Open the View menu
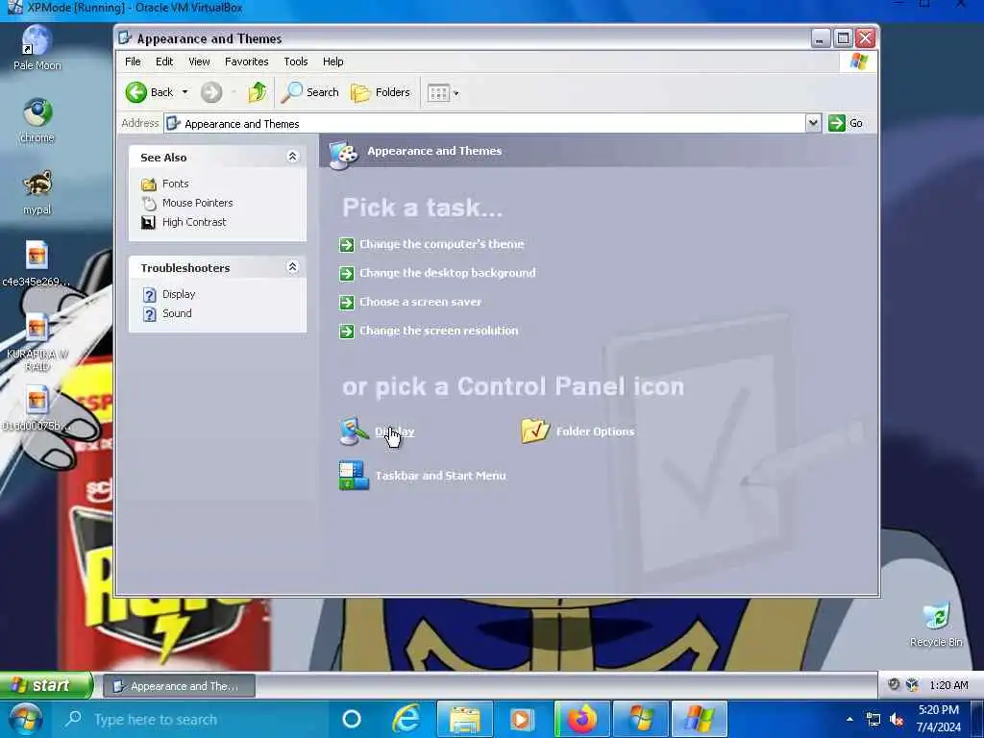 (x=199, y=61)
